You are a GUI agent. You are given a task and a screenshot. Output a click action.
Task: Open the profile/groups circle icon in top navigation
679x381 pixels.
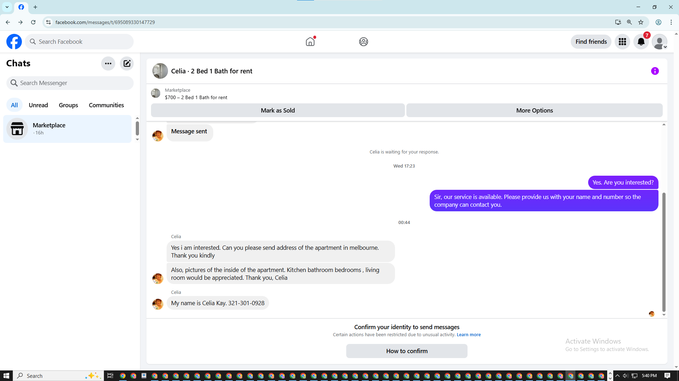[364, 42]
